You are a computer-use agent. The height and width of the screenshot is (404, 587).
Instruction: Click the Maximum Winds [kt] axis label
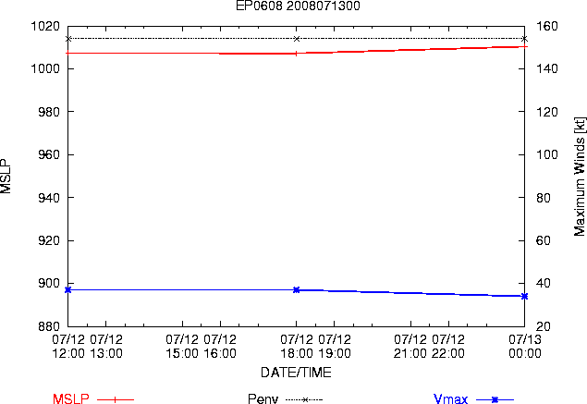coord(579,177)
